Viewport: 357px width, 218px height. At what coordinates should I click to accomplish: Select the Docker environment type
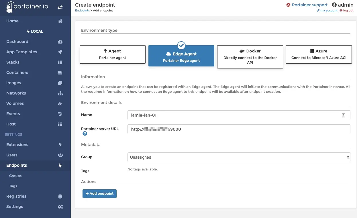(250, 57)
